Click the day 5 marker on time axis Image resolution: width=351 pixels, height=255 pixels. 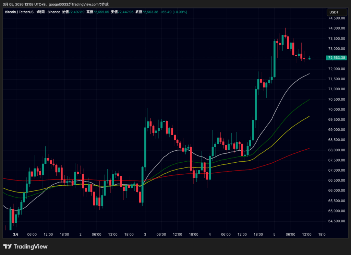coord(274,234)
